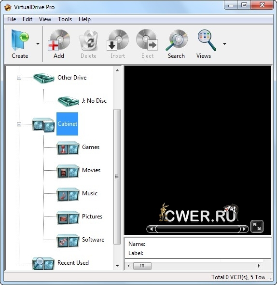This screenshot has width=277, height=285.
Task: Click the Recent Used icon
Action: pos(43,264)
